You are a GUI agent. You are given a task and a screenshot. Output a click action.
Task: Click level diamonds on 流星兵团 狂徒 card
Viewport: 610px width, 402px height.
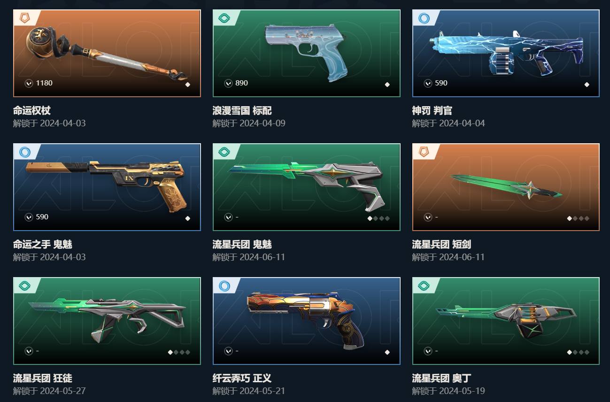179,352
